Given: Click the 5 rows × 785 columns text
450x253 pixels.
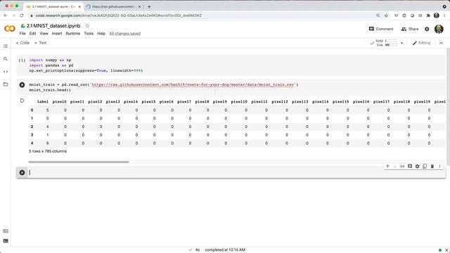Looking at the screenshot, I should (48, 151).
